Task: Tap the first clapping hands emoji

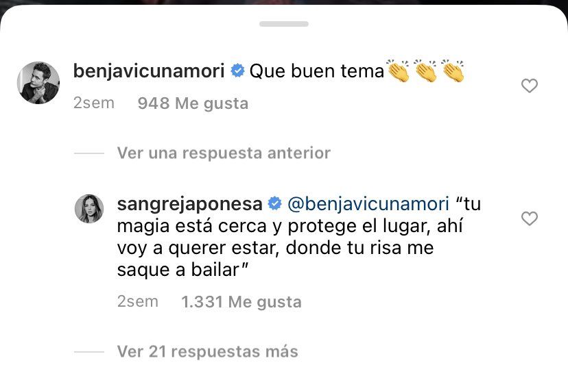Action: (398, 71)
